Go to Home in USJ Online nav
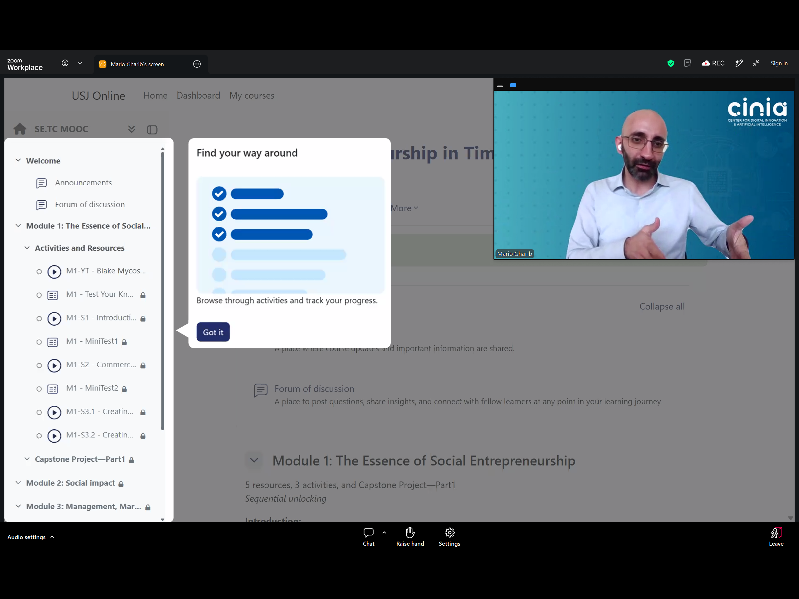799x599 pixels. [155, 95]
